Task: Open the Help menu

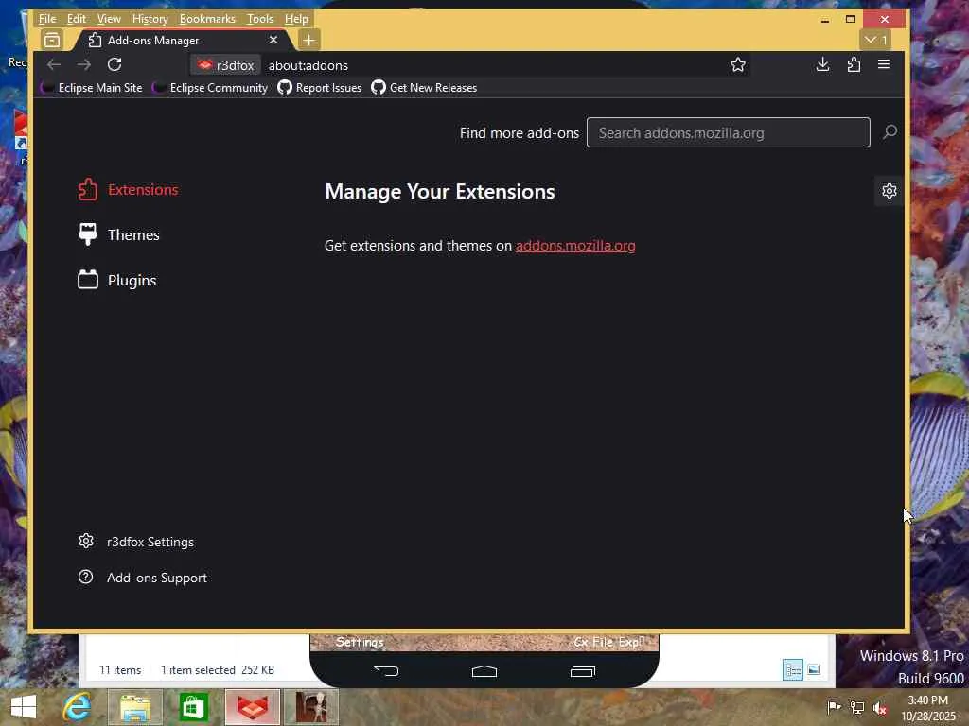Action: (296, 19)
